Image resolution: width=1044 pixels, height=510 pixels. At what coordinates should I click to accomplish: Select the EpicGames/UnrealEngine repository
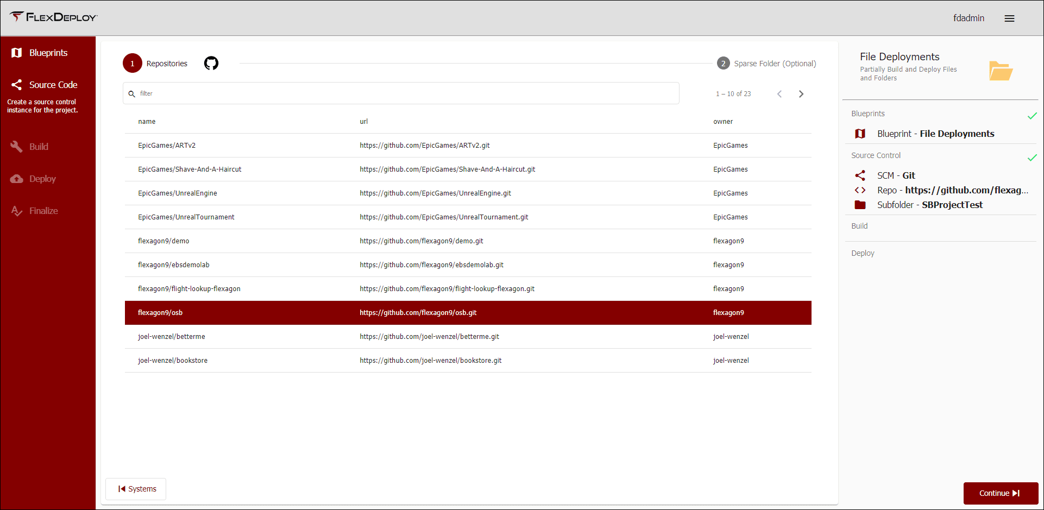click(x=468, y=193)
